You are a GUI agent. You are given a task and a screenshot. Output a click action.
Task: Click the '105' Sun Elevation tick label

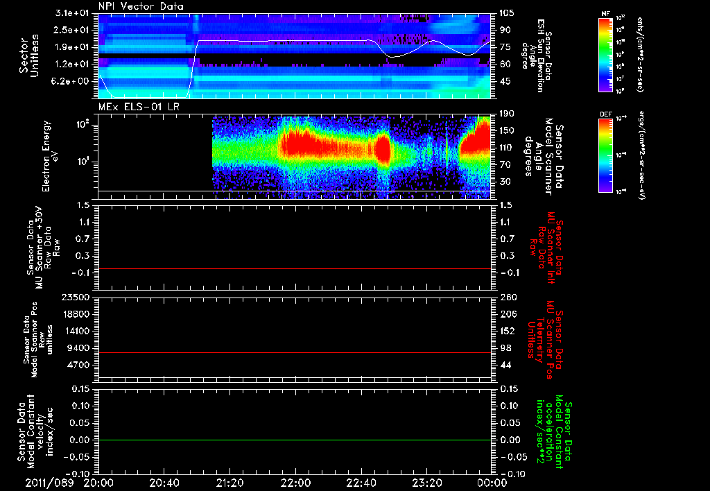[507, 13]
